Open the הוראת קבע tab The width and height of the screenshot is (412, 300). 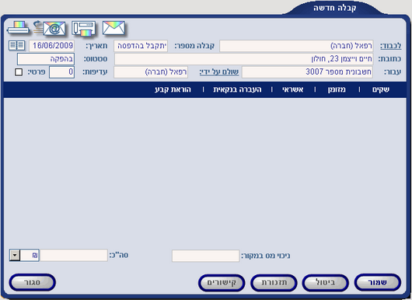click(173, 89)
